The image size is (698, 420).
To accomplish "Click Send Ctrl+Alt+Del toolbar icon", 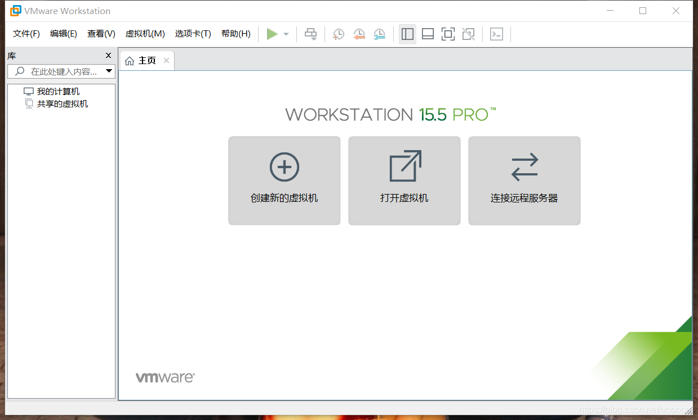I will [x=311, y=34].
